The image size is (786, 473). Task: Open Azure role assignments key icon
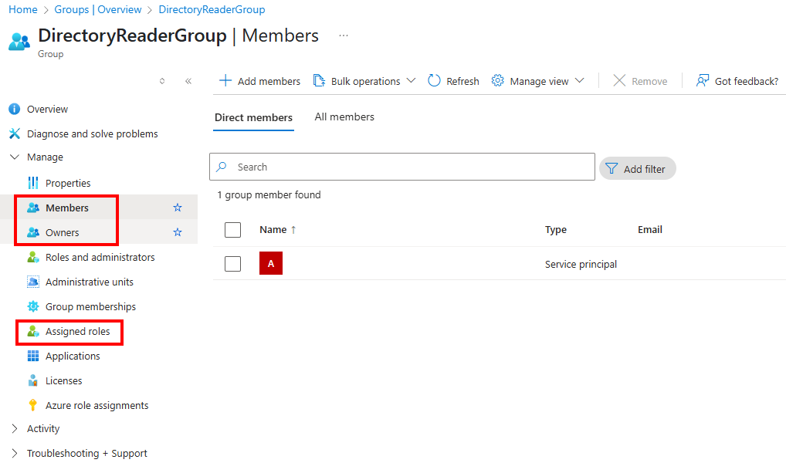pyautogui.click(x=33, y=406)
